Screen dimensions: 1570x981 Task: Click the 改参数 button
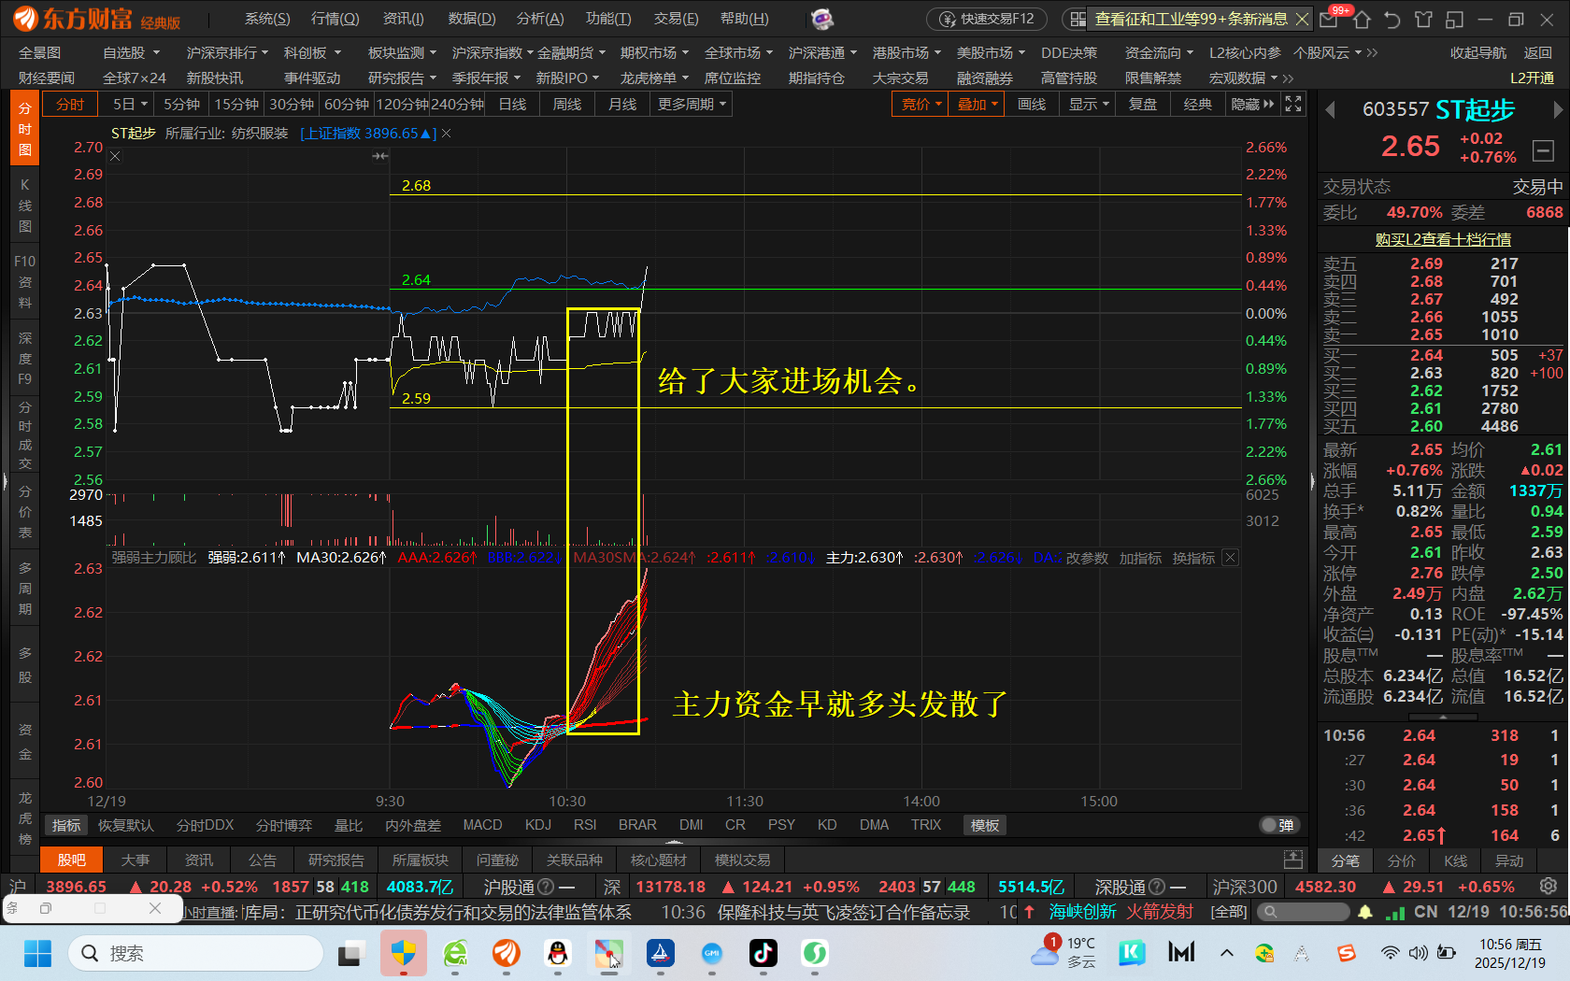point(1087,558)
